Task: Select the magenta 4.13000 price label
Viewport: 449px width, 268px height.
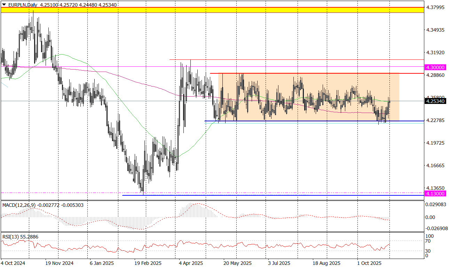Action: coord(435,193)
